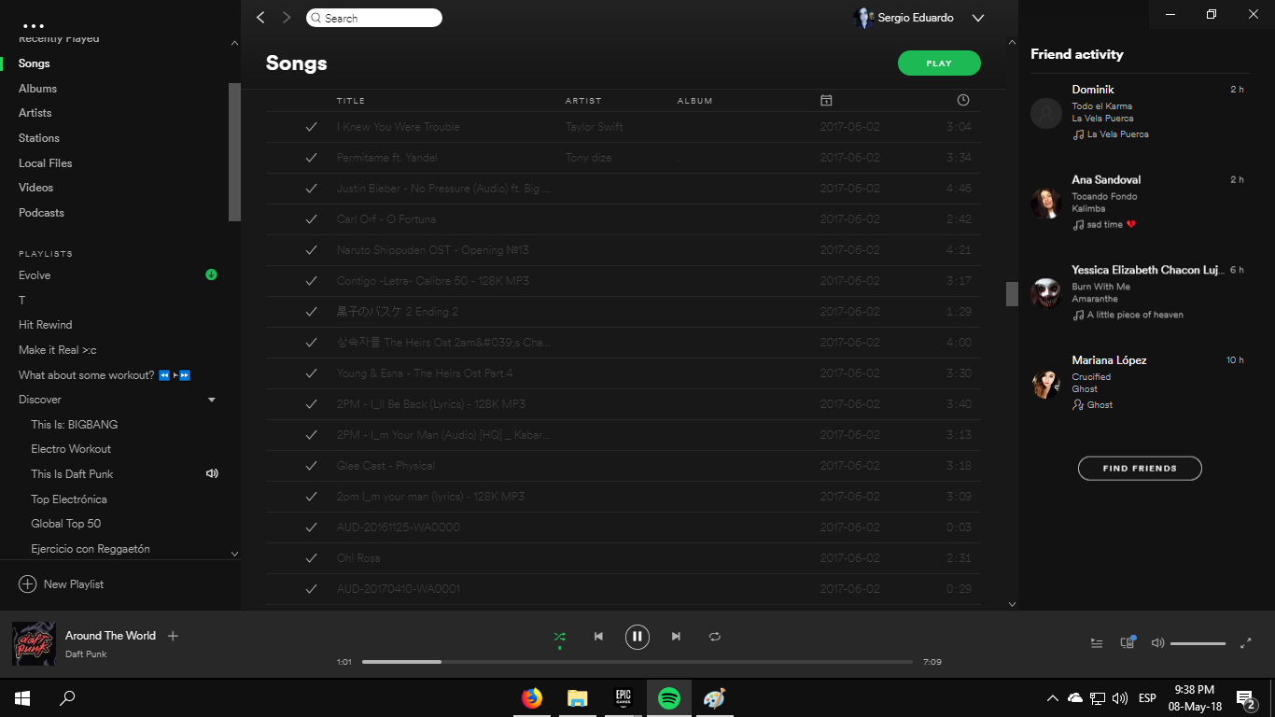Open Mariana López's avatar
The image size is (1275, 717).
click(1045, 384)
